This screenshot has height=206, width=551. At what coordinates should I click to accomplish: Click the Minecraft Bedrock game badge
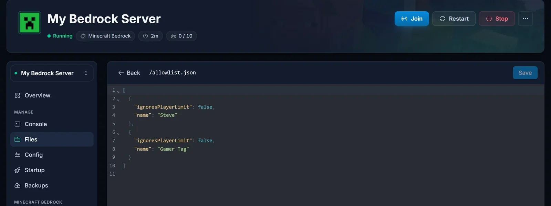(x=105, y=36)
